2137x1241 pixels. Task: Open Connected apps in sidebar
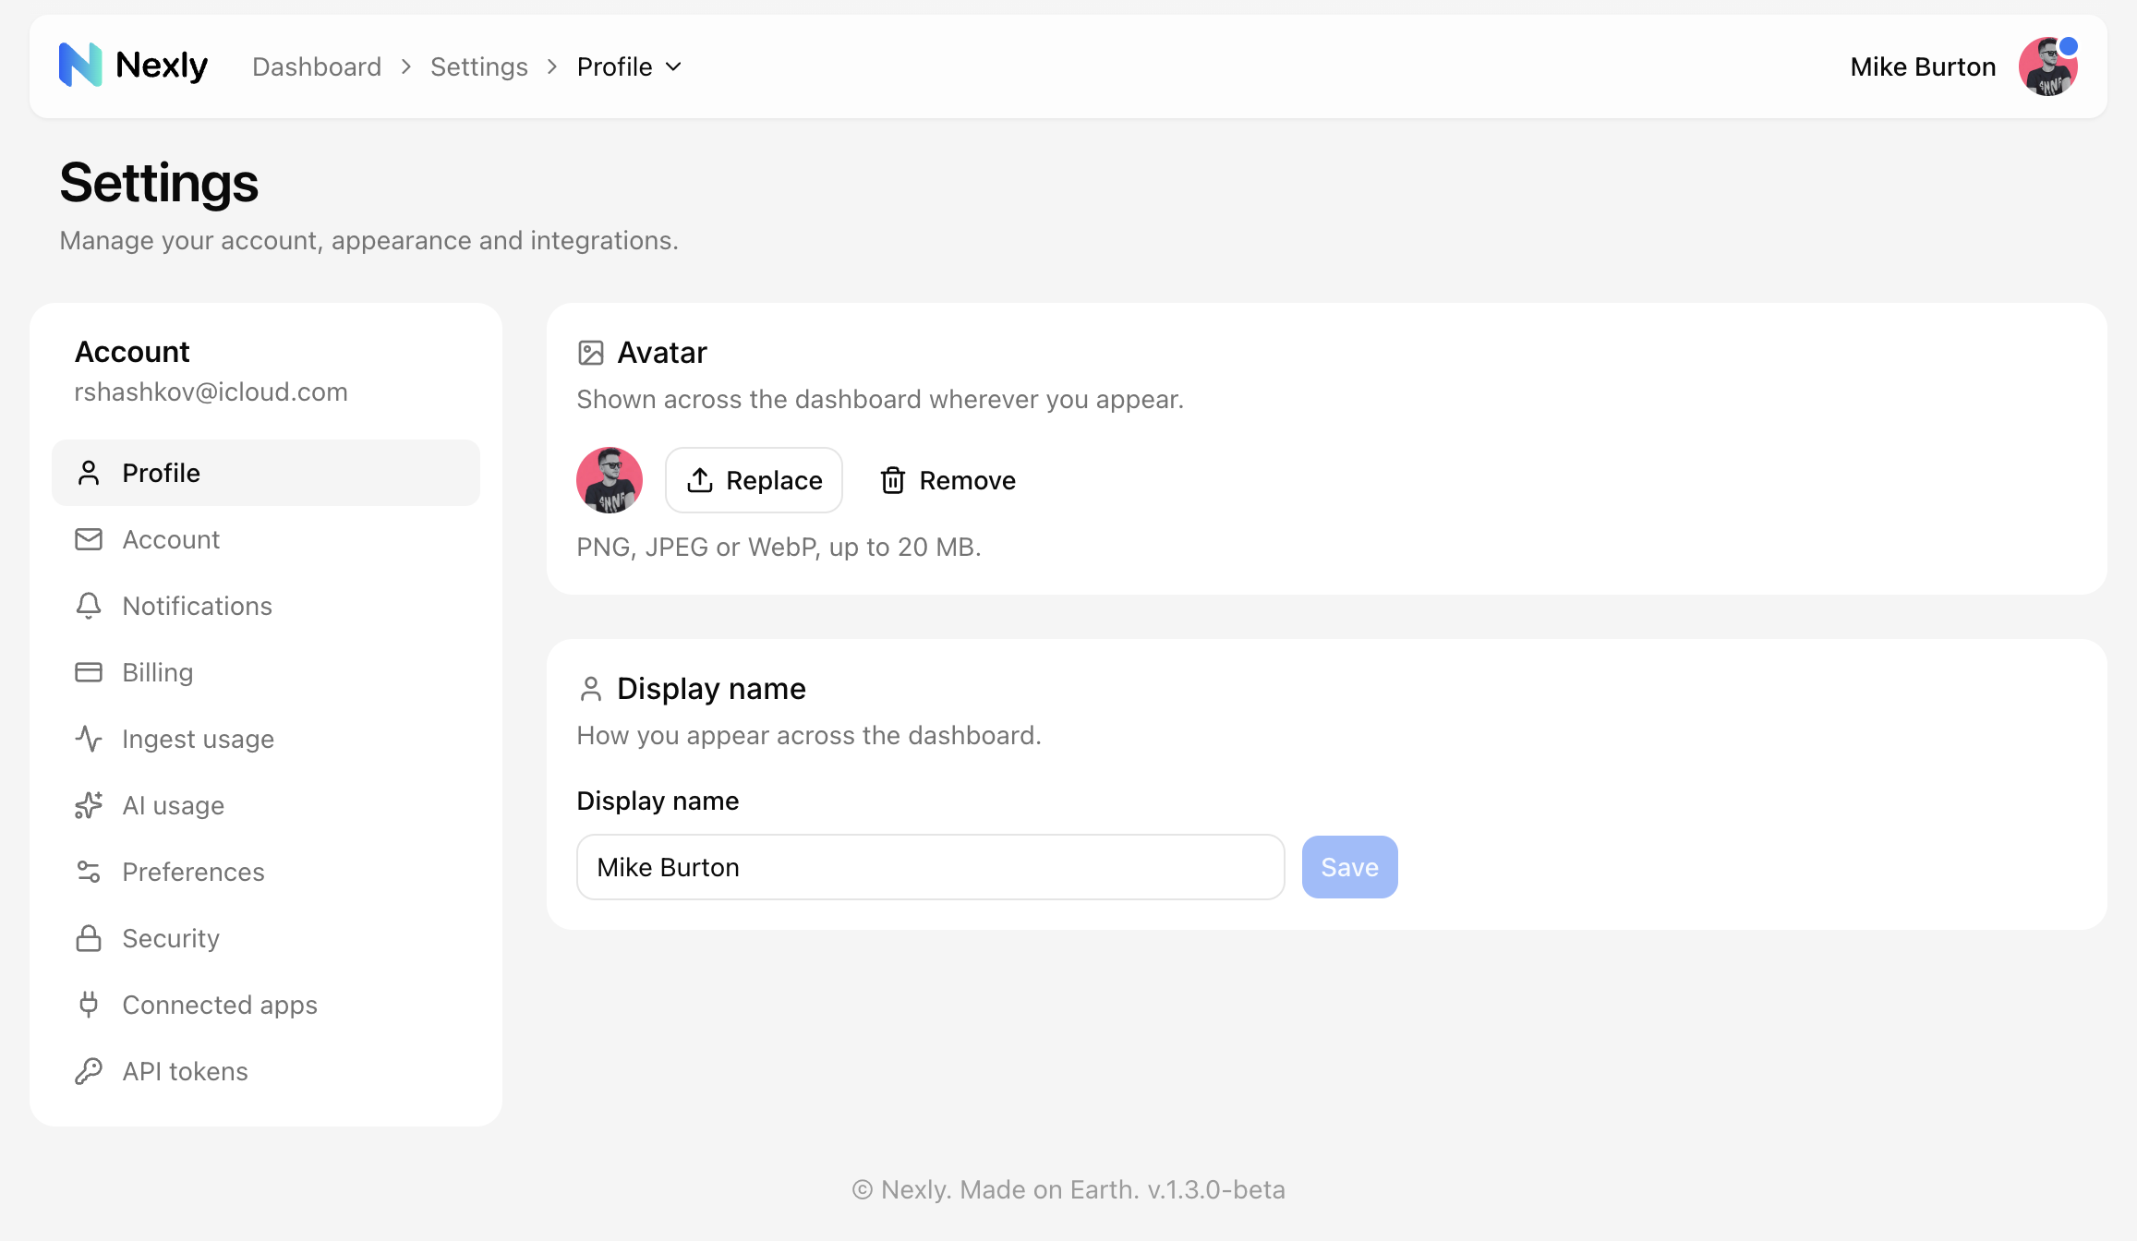click(x=266, y=1005)
